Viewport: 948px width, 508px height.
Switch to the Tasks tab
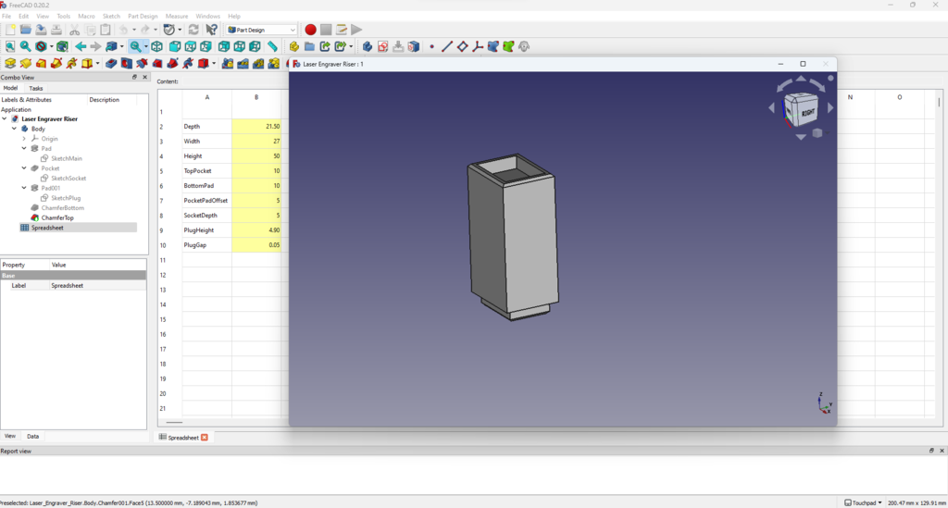pos(35,88)
